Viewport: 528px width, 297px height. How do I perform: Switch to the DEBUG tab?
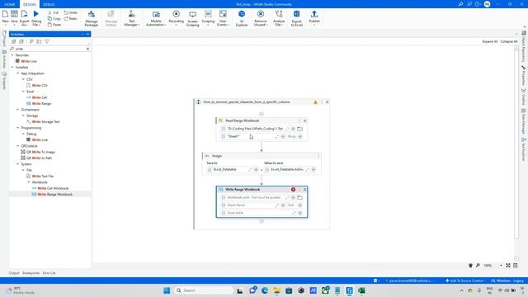coord(49,4)
